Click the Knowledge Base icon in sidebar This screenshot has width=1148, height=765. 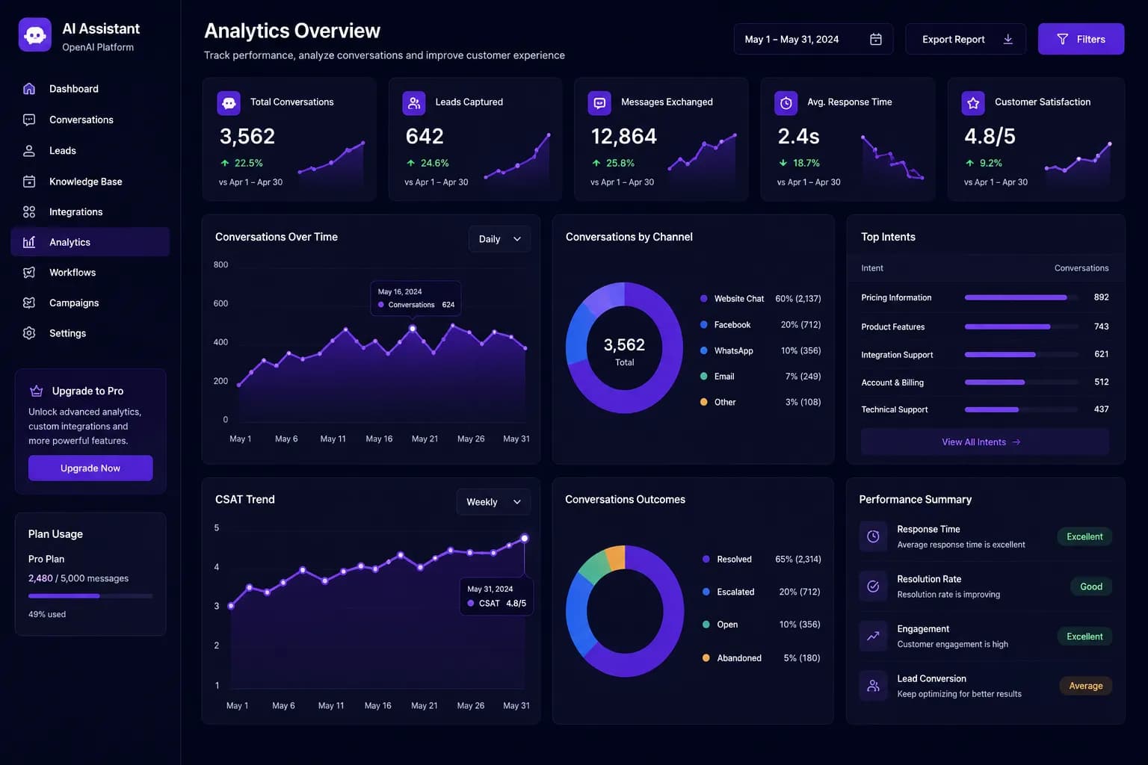[x=29, y=182]
